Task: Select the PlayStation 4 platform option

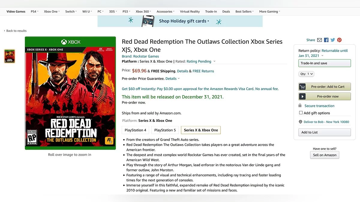Action: pyautogui.click(x=135, y=130)
